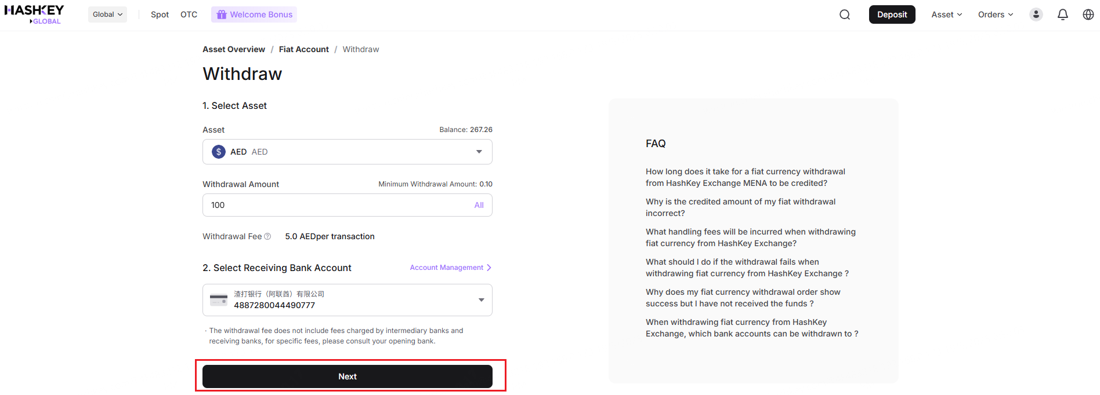The width and height of the screenshot is (1100, 395).
Task: Click the AED currency coin icon
Action: pyautogui.click(x=219, y=152)
